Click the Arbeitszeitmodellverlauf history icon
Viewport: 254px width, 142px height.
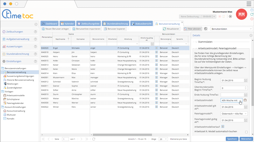tap(223, 127)
